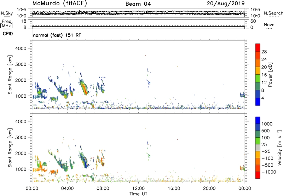Click the '4' tick label on the power colorbar
The width and height of the screenshot is (283, 196).
point(262,98)
